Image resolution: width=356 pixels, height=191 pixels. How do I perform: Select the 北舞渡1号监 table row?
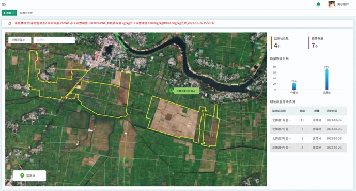tap(308, 120)
